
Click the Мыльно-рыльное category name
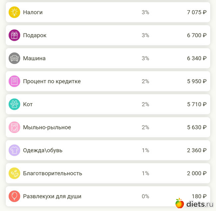(x=47, y=127)
